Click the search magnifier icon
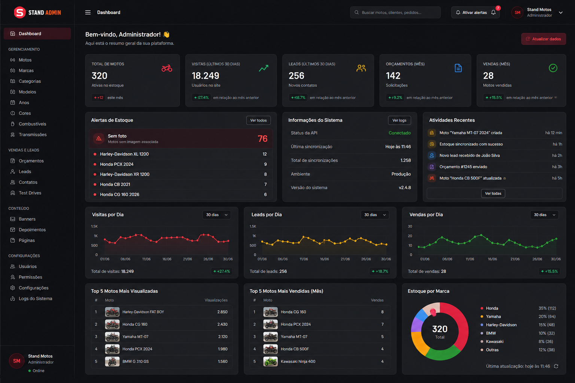The height and width of the screenshot is (383, 575). pyautogui.click(x=357, y=12)
